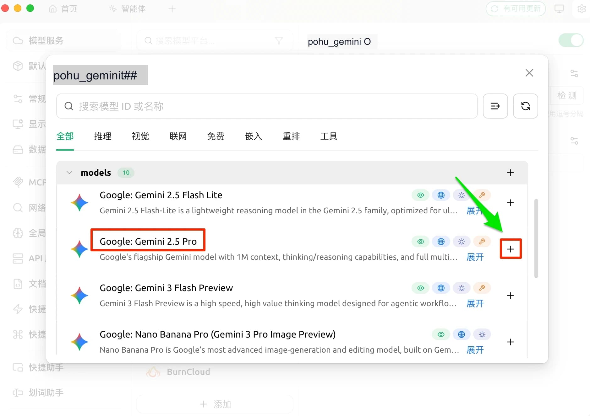The image size is (590, 416).
Task: Click the filter icon in the platform search
Action: (279, 40)
